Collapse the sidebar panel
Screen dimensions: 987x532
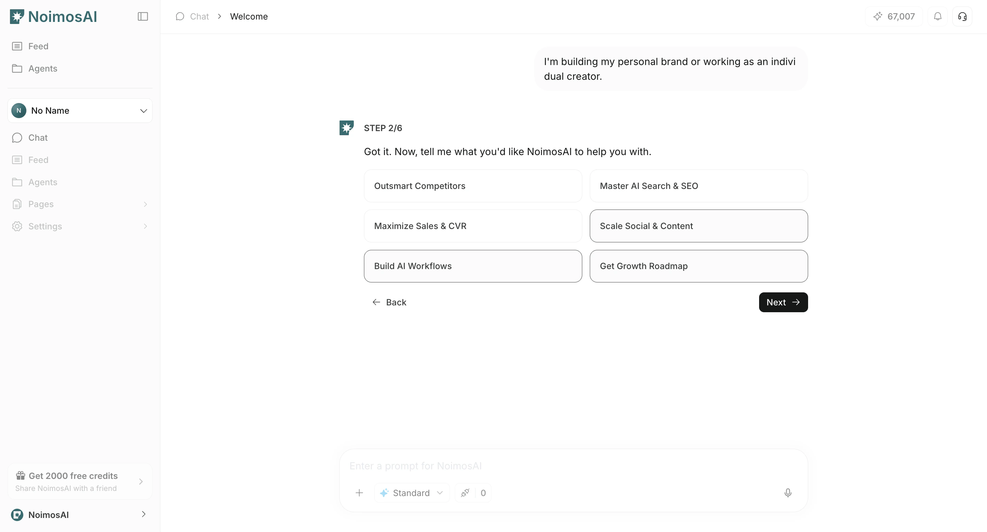[x=143, y=16]
